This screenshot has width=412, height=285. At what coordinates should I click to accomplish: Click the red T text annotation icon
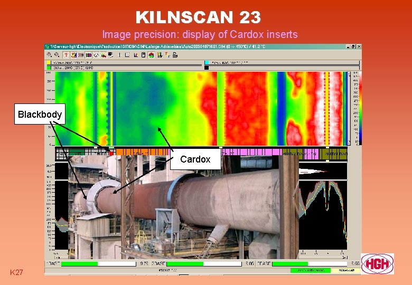[x=167, y=55]
